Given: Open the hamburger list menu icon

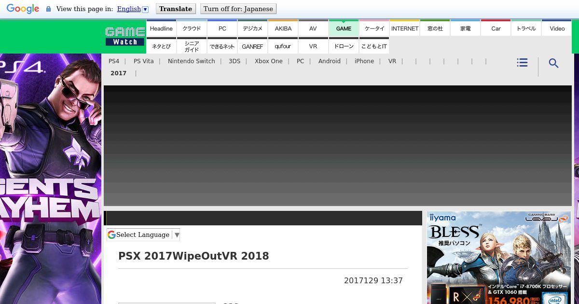Looking at the screenshot, I should (522, 63).
